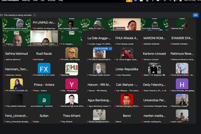Viewport: 201px width, 134px height.
Task: Click the Bluetooth icon in menu bar
Action: (x=153, y=1)
